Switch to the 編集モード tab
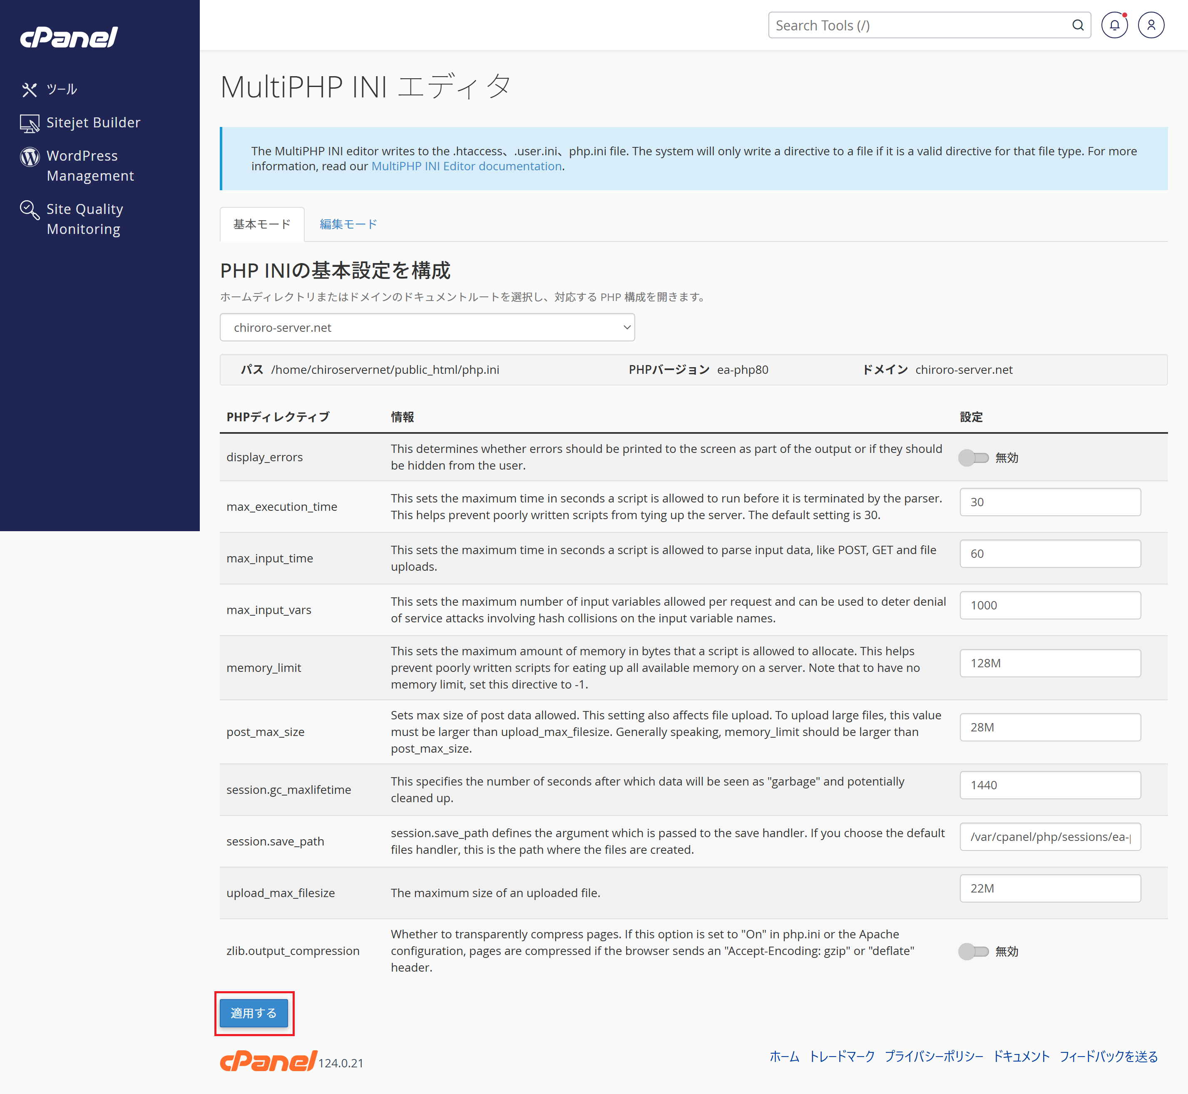This screenshot has width=1188, height=1094. point(348,224)
